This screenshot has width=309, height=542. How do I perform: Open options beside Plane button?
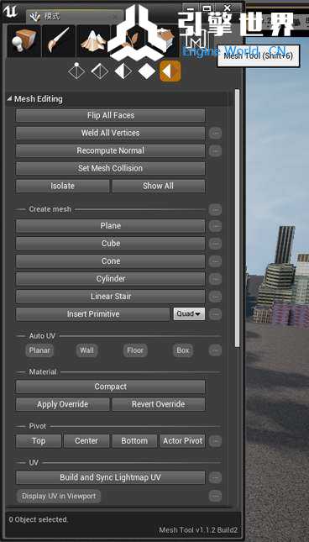point(215,226)
